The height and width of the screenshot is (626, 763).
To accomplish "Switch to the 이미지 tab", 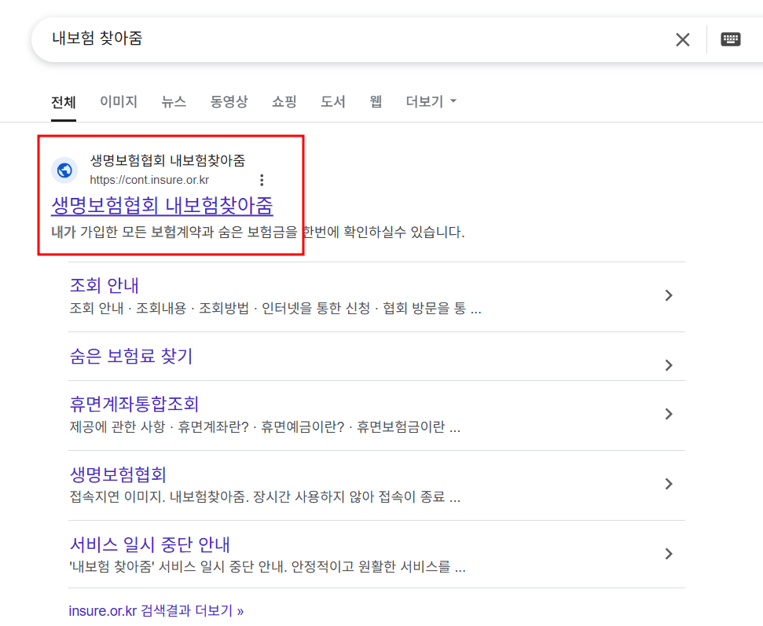I will click(x=119, y=101).
